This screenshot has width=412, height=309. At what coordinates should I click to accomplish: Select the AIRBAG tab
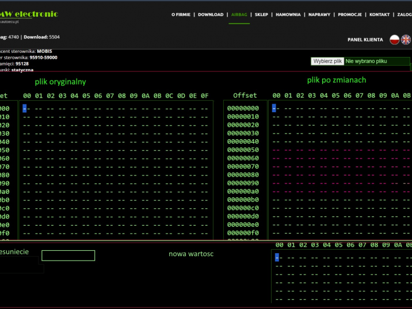[239, 14]
